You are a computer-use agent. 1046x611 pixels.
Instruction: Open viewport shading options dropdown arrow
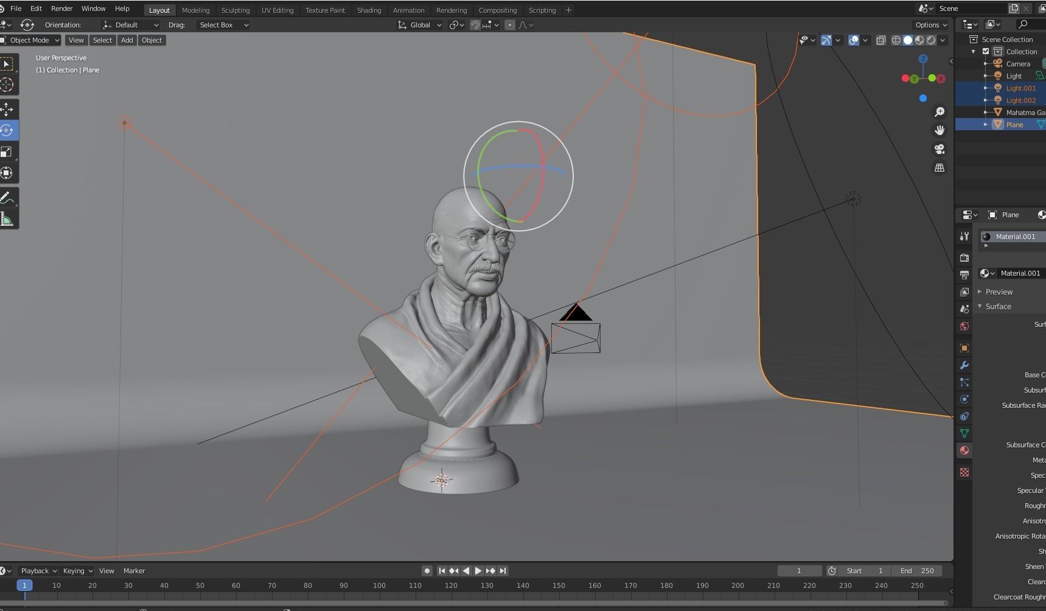pyautogui.click(x=943, y=40)
